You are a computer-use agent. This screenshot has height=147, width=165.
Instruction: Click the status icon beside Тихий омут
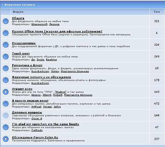click(x=6, y=56)
